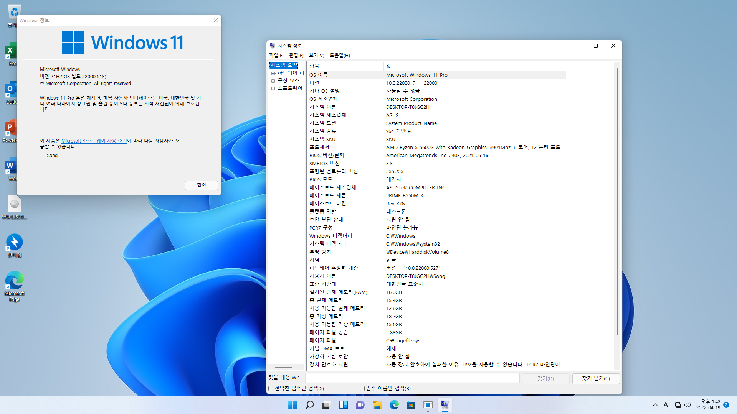Click the Find button 찾기(D)
The width and height of the screenshot is (737, 414).
(545, 378)
